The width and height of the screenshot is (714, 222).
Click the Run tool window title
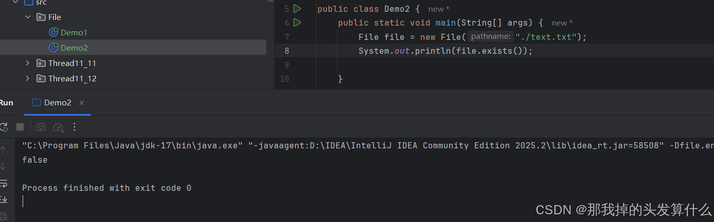tap(6, 103)
